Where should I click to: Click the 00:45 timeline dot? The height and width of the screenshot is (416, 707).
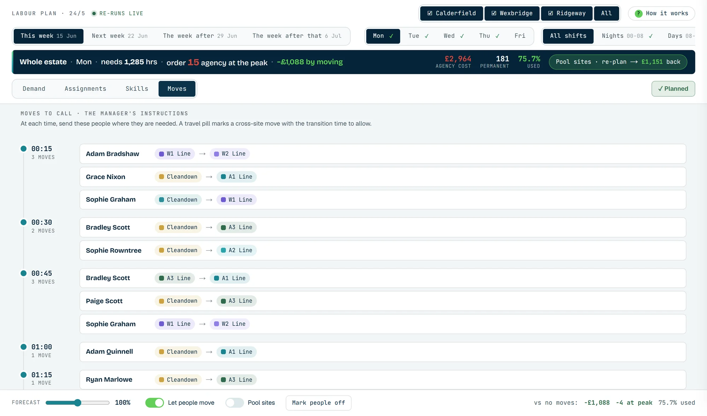pos(24,273)
